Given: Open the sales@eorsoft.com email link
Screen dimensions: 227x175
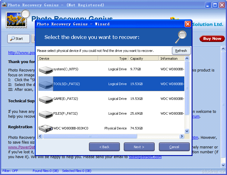Looking at the screenshot, I should (145, 157).
